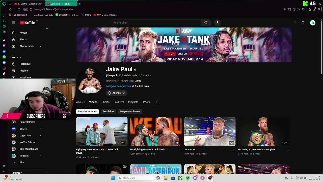The image size is (323, 182).
Task: Click the YouTube logo
Action: click(x=28, y=23)
